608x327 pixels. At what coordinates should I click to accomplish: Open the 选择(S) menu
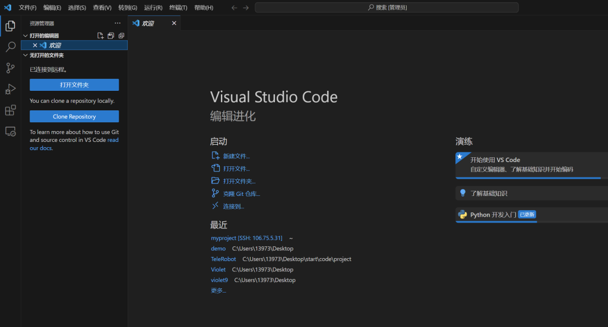(77, 8)
